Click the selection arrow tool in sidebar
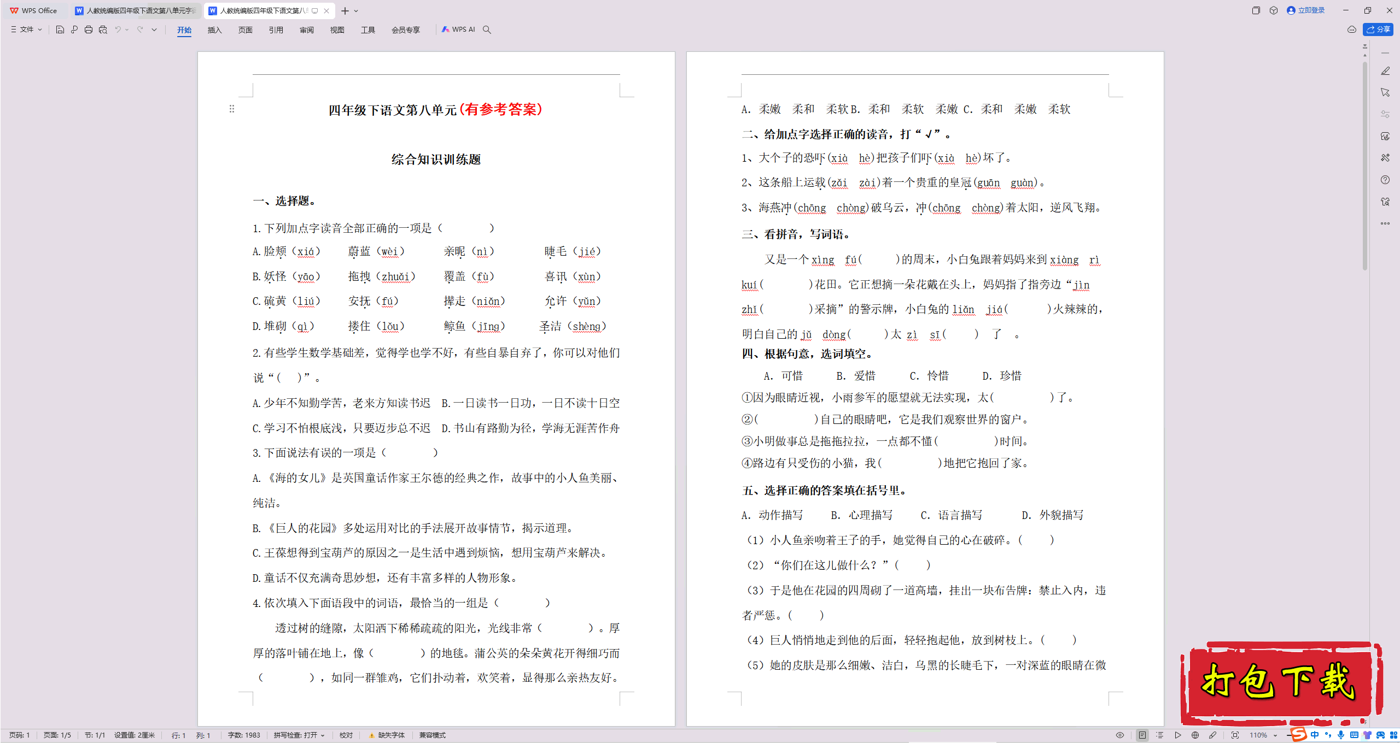The width and height of the screenshot is (1400, 743). 1385,92
